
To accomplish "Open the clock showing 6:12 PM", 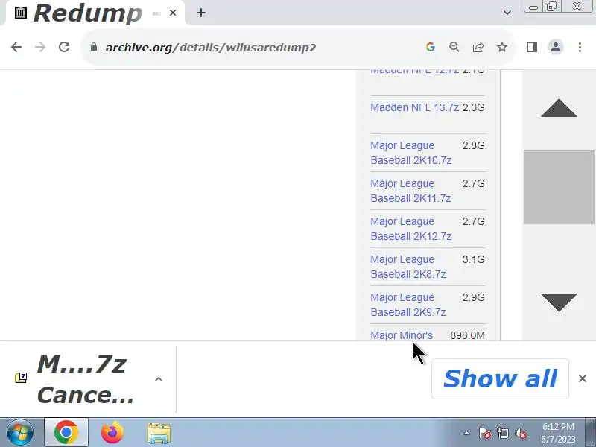I will (x=558, y=433).
